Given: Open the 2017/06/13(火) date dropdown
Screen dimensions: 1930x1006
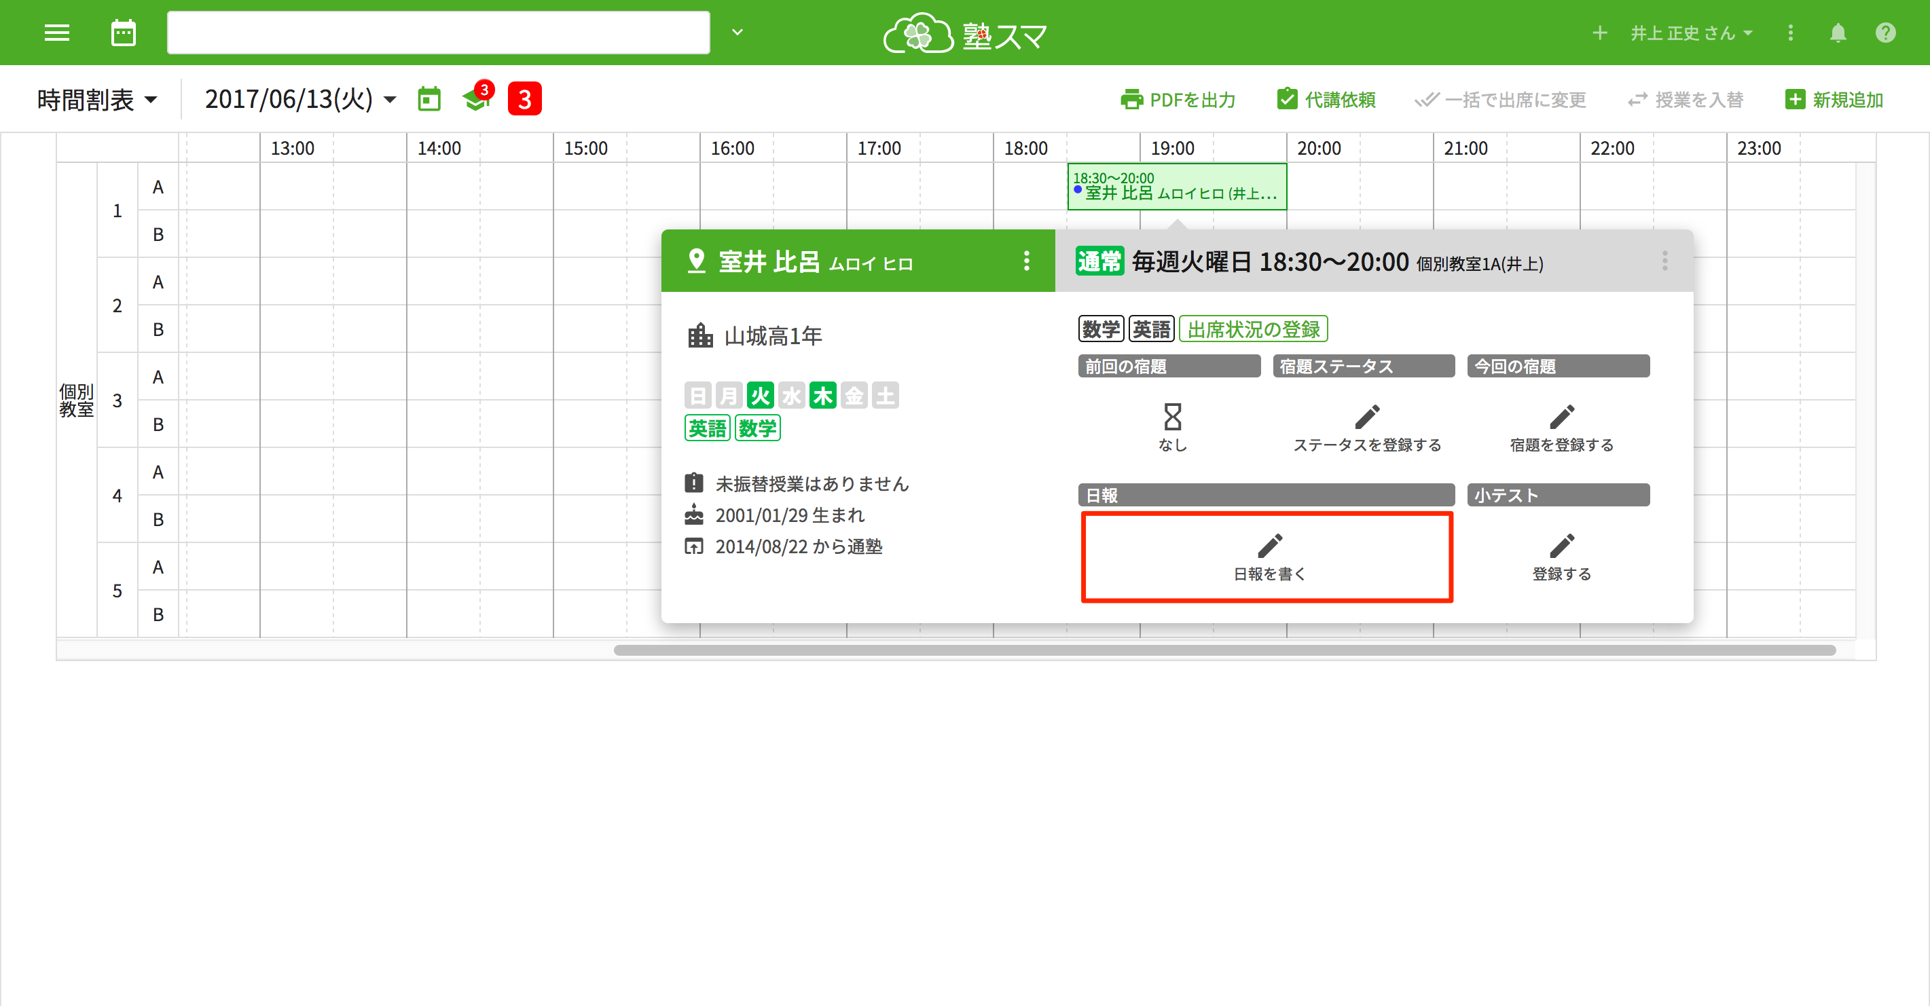Looking at the screenshot, I should [299, 100].
